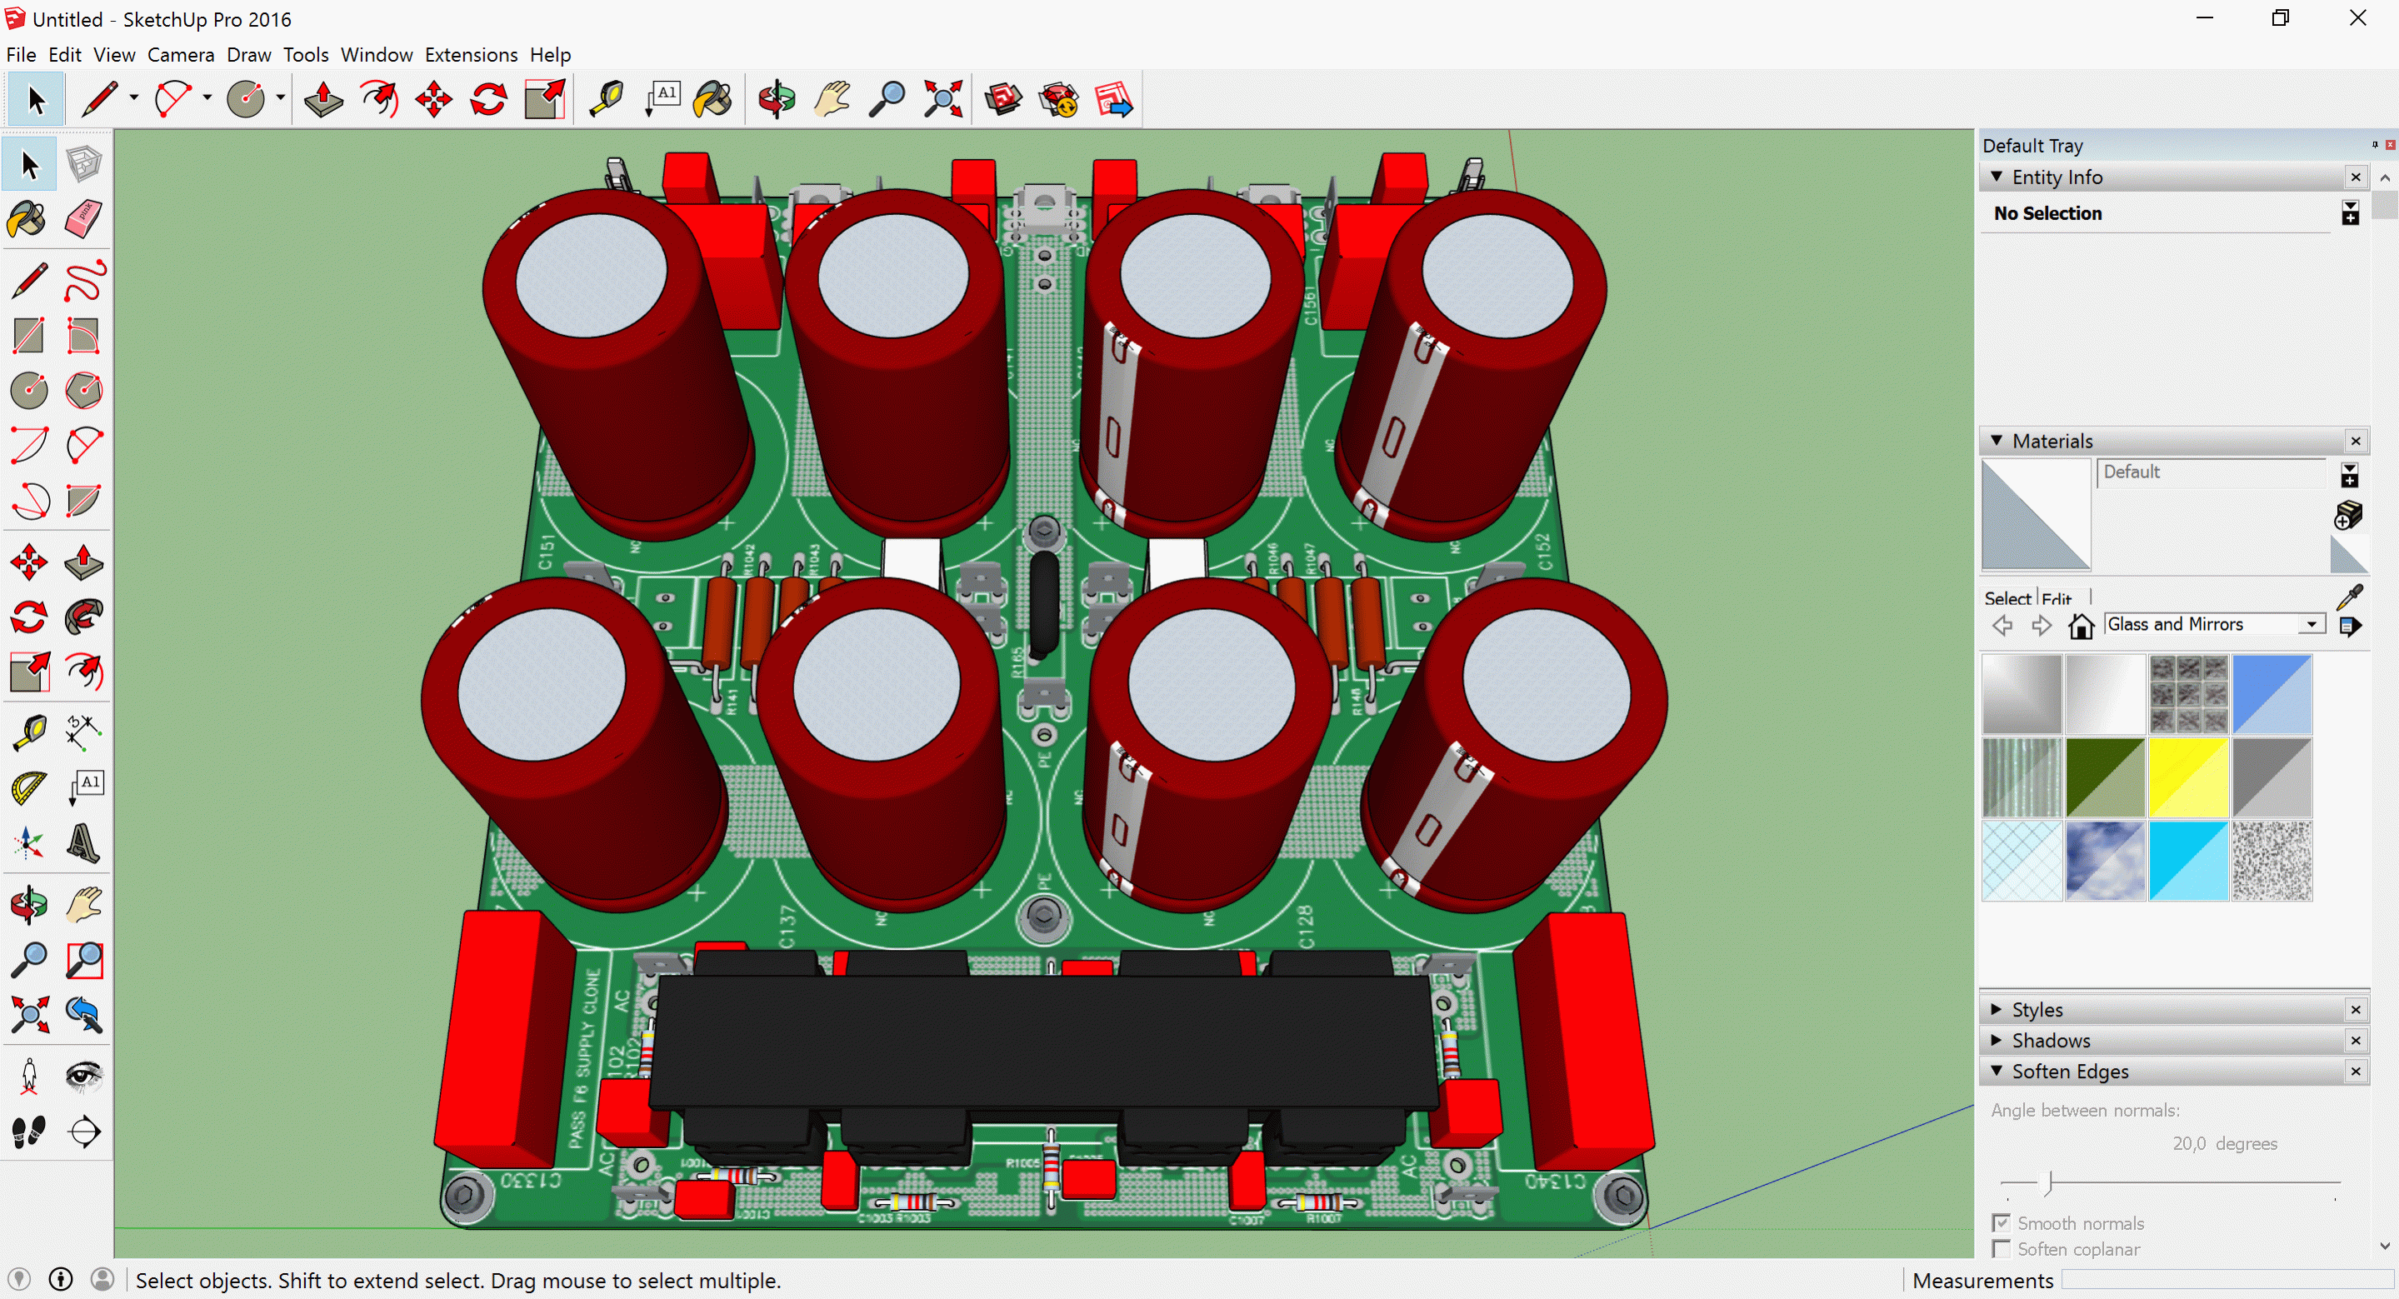
Task: Toggle the Smooth normals checkbox
Action: point(2001,1222)
